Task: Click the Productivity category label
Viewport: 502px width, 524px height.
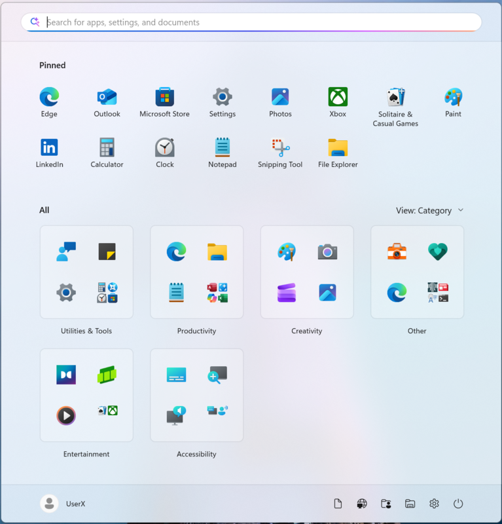Action: [196, 331]
